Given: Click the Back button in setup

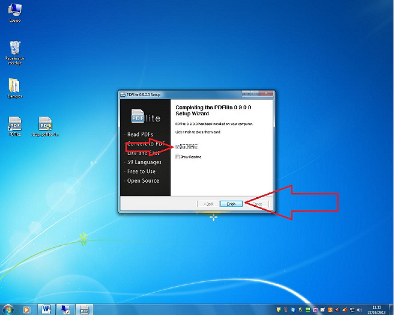Looking at the screenshot, I should (208, 204).
